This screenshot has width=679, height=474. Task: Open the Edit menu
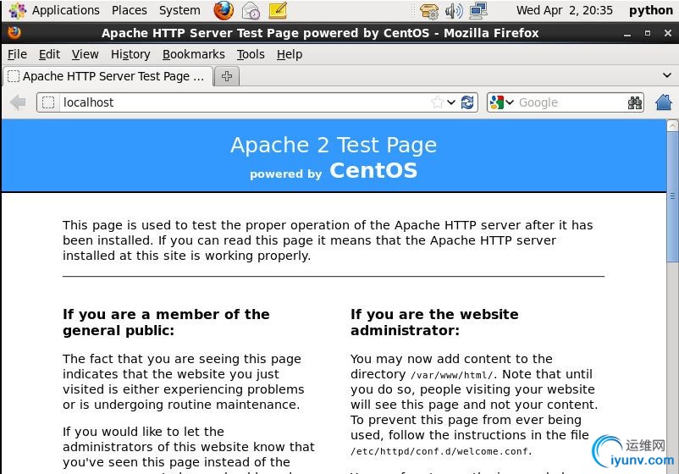click(x=49, y=54)
